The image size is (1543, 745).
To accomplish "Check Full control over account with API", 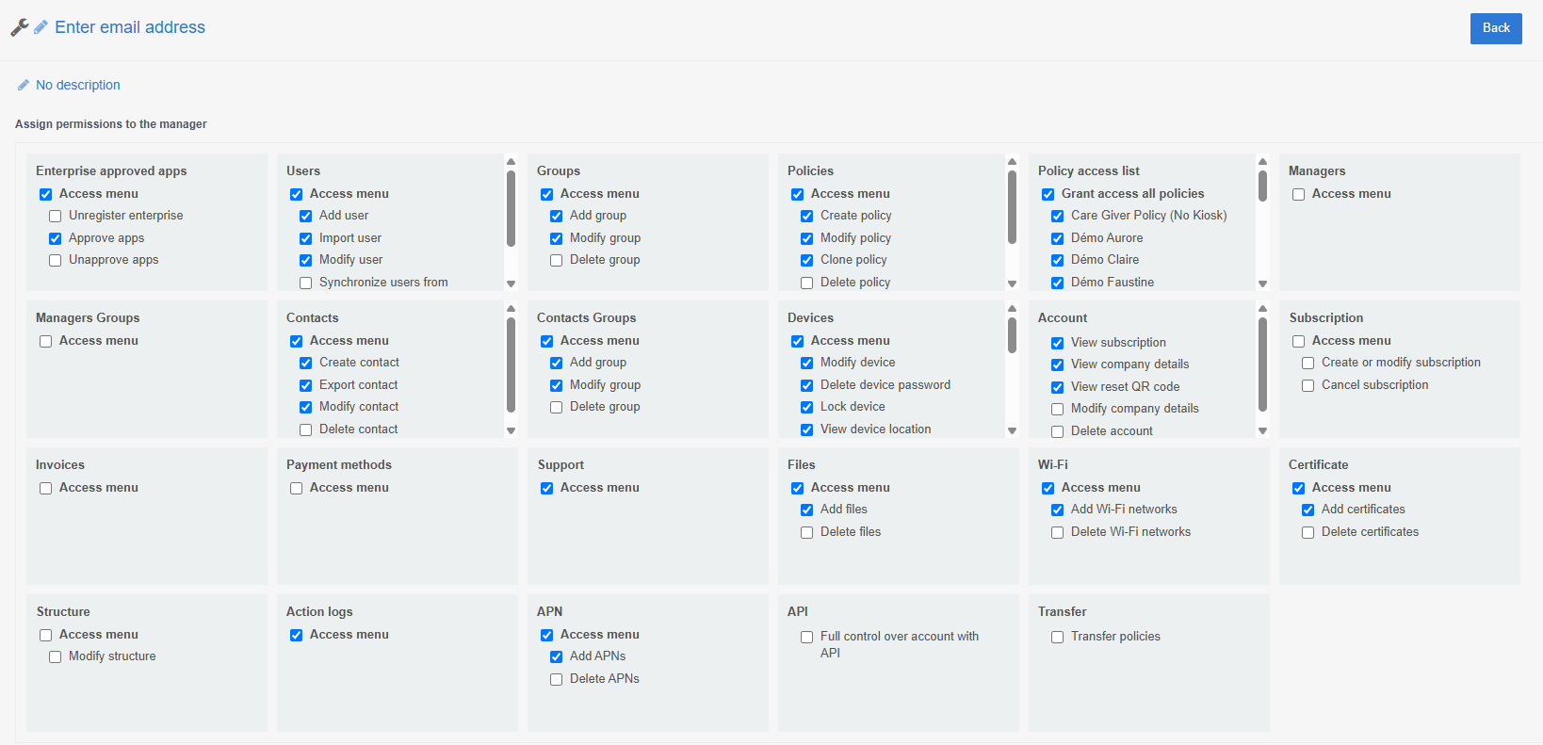I will pyautogui.click(x=806, y=637).
